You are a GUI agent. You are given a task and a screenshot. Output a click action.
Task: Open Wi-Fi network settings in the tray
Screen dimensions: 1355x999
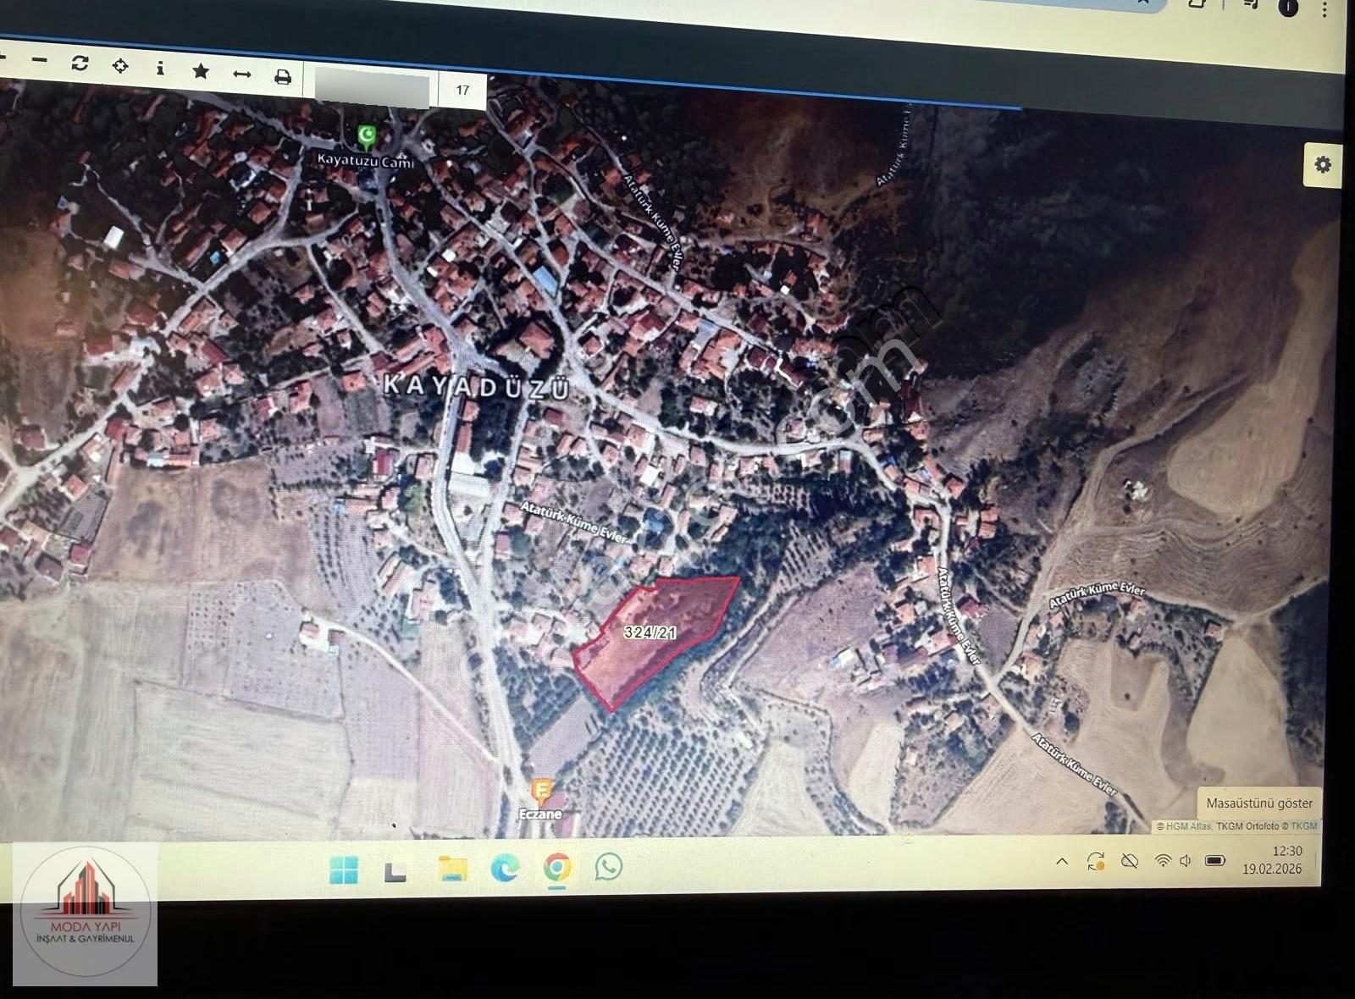click(x=1164, y=861)
